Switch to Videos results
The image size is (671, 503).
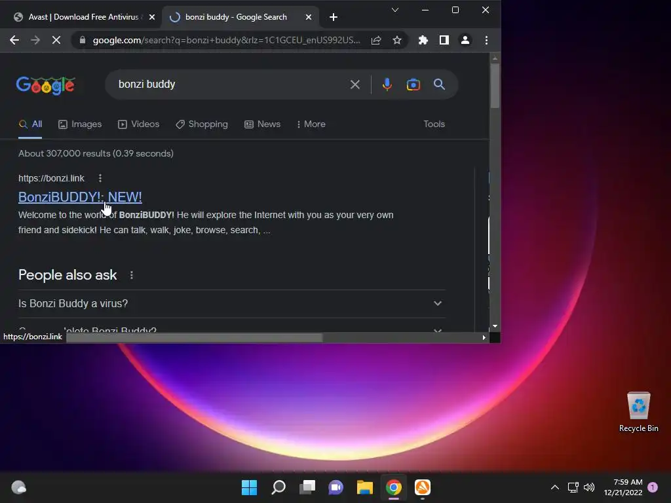click(139, 124)
